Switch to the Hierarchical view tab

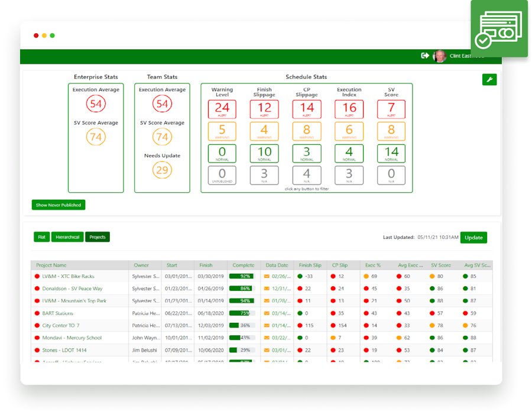click(67, 237)
